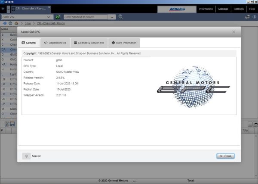
Task: Click the sync arrows icon in toolbar
Action: pos(247,17)
